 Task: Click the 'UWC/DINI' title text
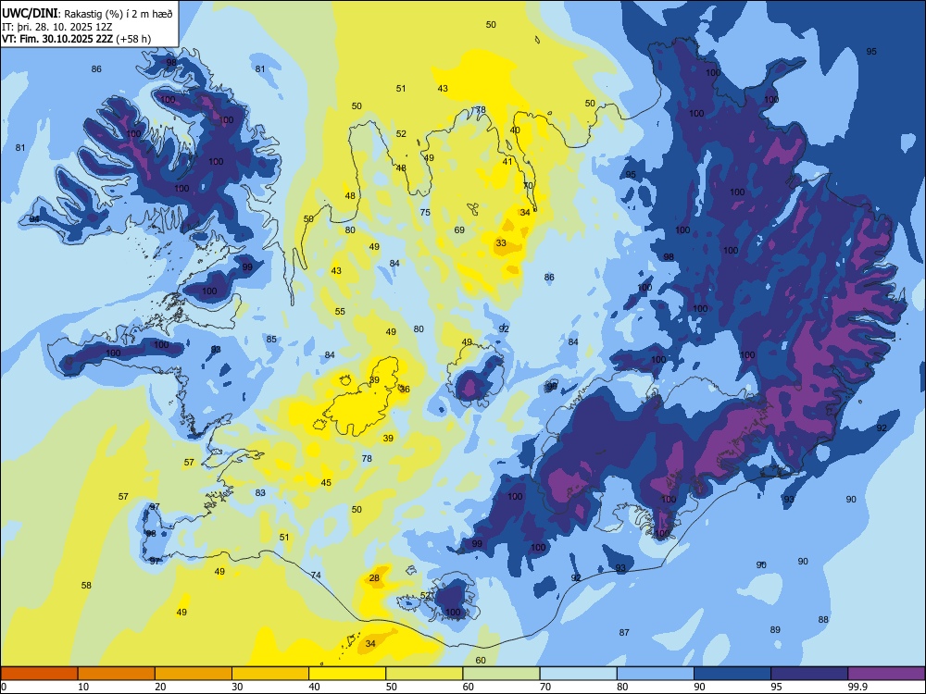[x=30, y=13]
